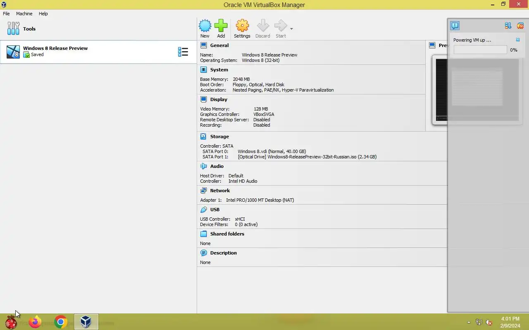Click the Windows Start button on taskbar
529x330 pixels.
(11, 322)
